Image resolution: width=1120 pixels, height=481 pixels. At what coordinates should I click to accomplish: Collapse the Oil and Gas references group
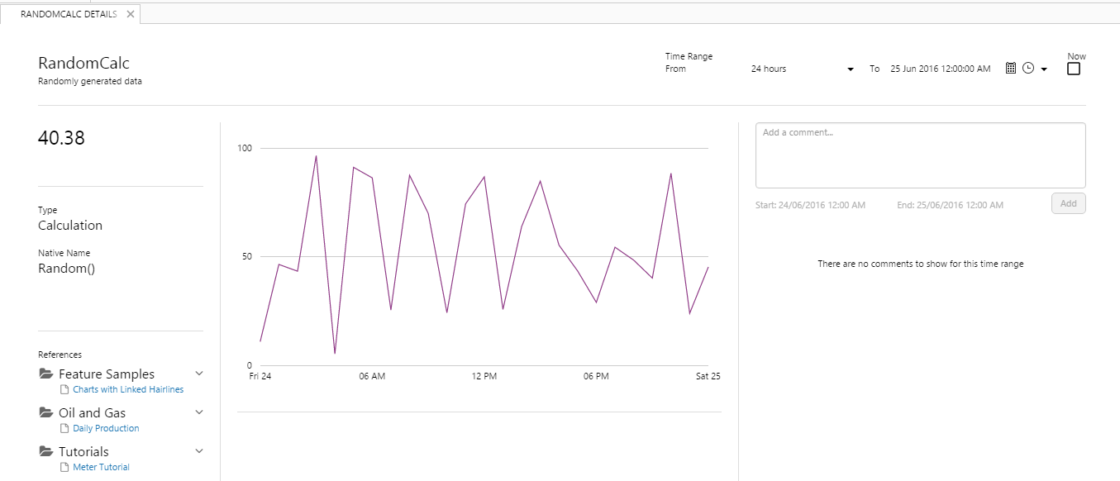click(198, 412)
